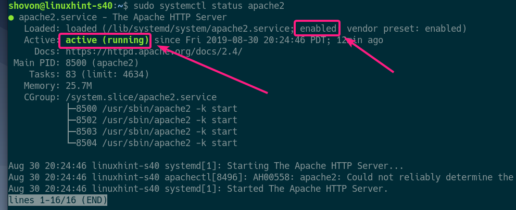Click the https://httpd.apache.org/docs/2.4/ docs URL

click(x=152, y=51)
